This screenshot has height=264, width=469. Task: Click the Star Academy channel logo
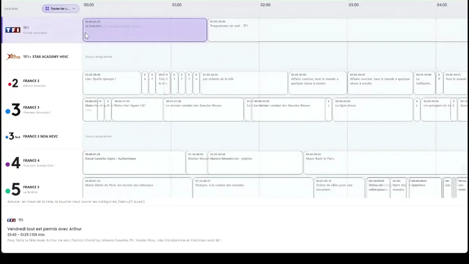[x=13, y=57]
